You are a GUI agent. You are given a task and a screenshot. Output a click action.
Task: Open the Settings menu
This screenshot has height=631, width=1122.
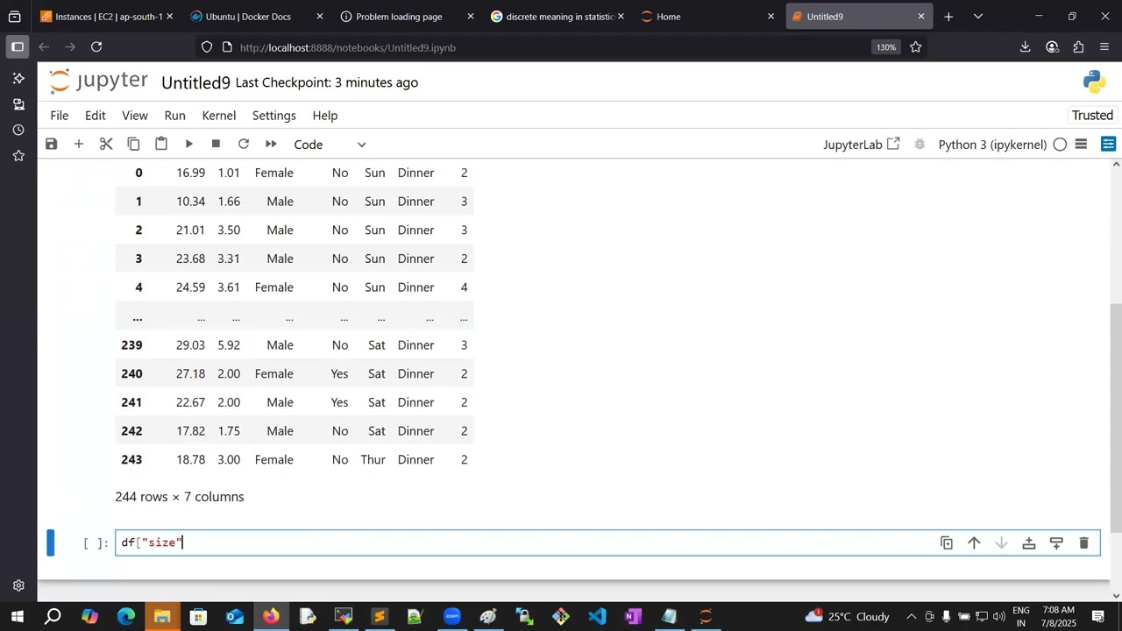(273, 116)
